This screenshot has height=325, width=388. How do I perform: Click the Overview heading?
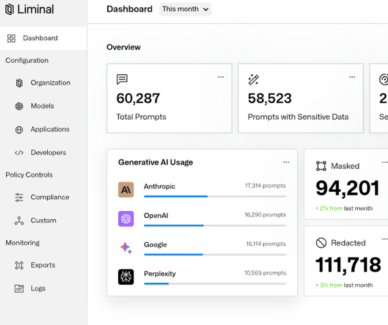[123, 47]
